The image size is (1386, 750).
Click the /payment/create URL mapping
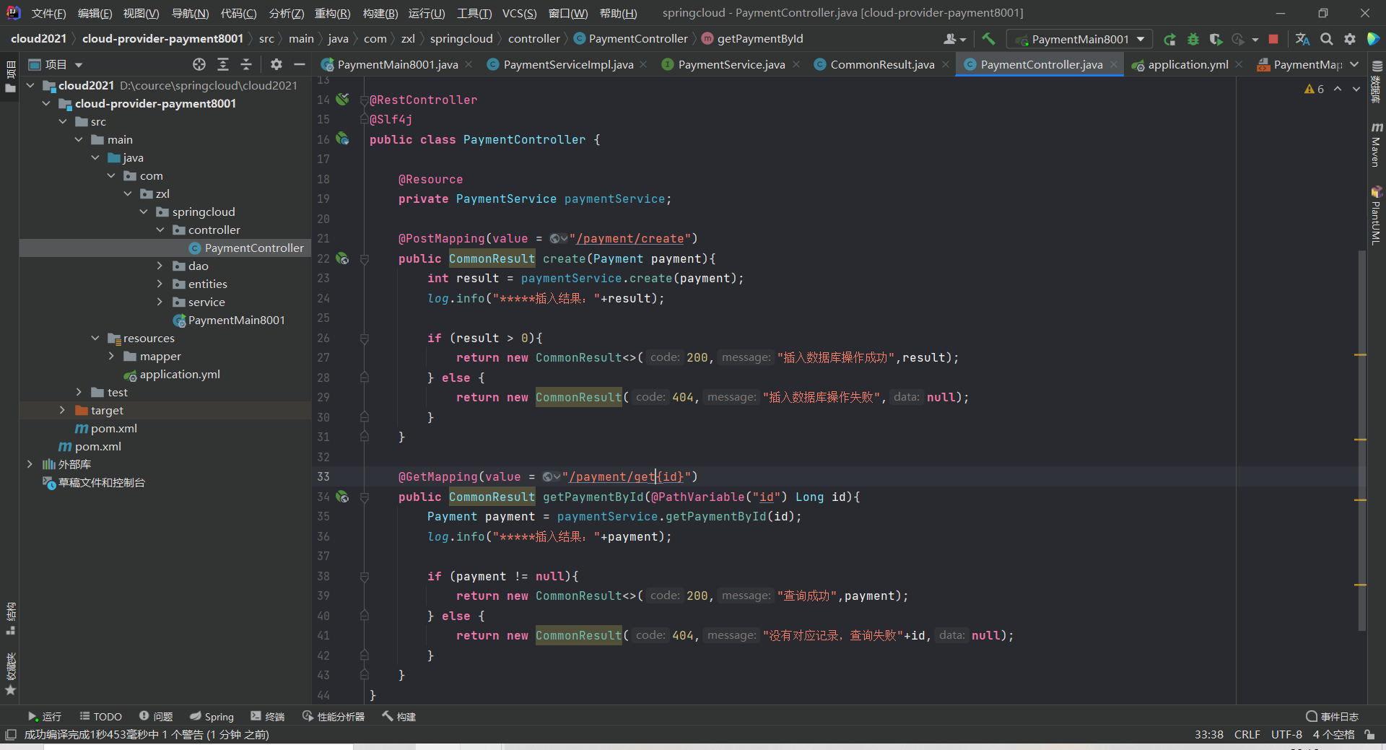pyautogui.click(x=630, y=238)
